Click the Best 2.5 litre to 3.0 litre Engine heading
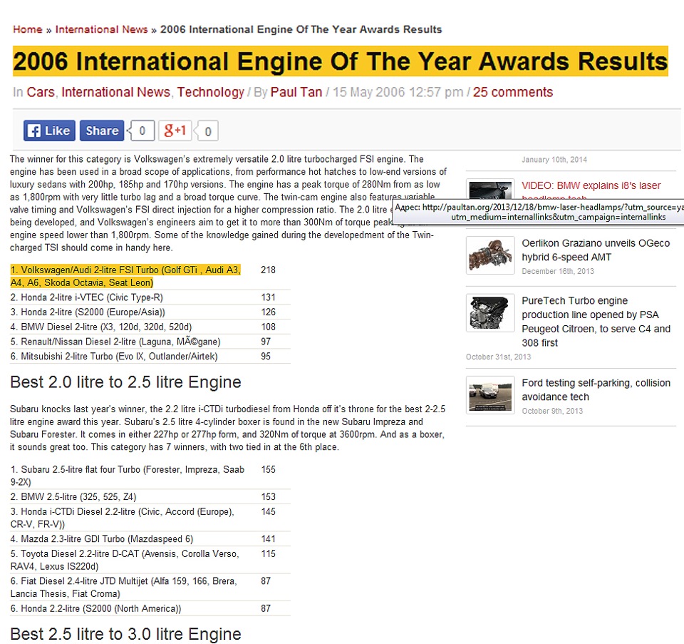This screenshot has height=644, width=684. click(x=125, y=634)
